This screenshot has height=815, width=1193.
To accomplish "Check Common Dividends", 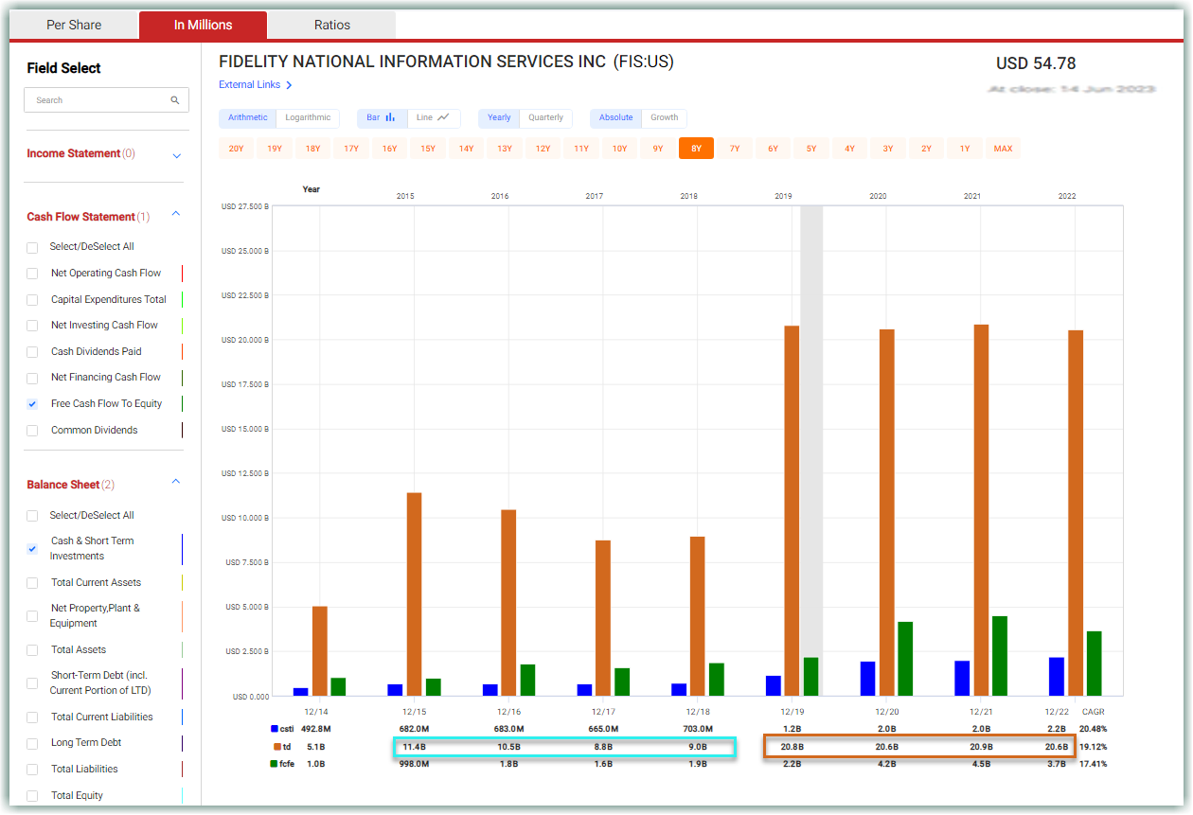I will tap(32, 431).
